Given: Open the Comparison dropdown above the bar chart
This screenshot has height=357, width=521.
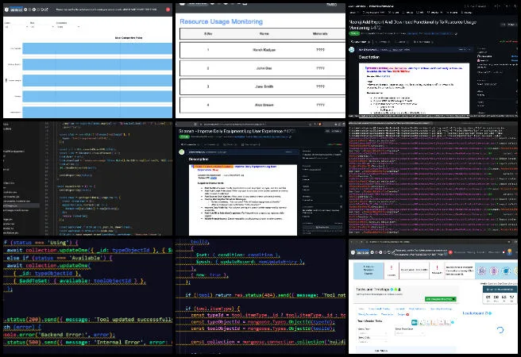Looking at the screenshot, I should point(68,26).
